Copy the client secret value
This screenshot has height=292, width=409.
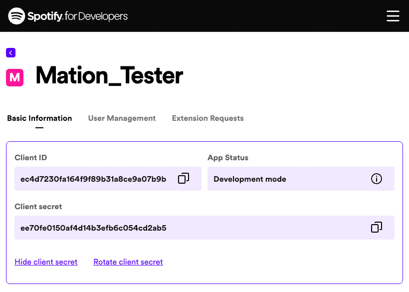[377, 227]
